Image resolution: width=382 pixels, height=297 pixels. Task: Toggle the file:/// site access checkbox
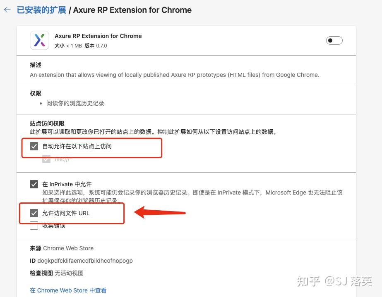pos(46,159)
